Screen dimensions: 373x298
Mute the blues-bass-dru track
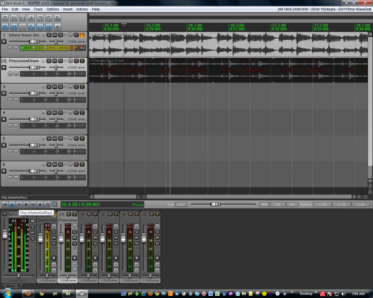[76, 35]
